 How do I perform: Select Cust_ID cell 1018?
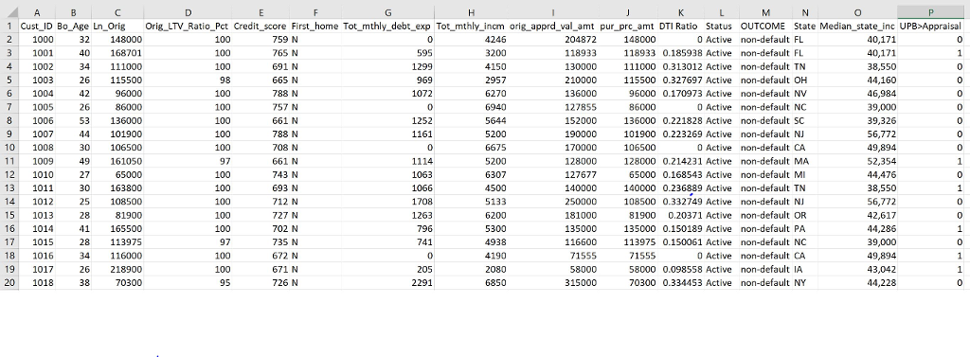point(37,282)
